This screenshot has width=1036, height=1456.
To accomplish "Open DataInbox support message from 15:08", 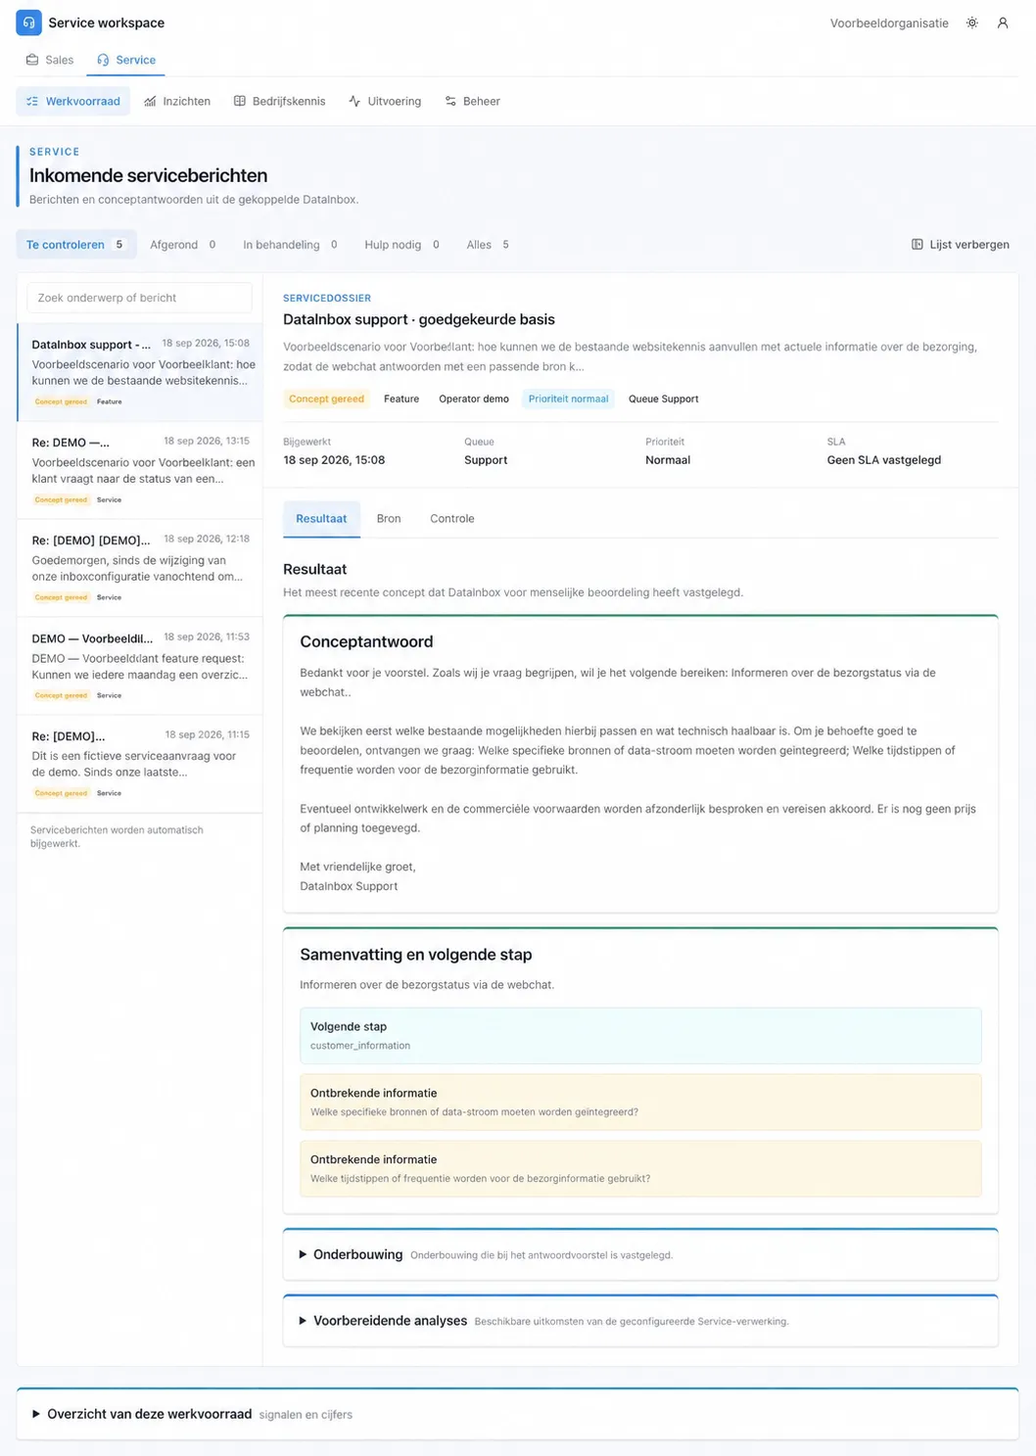I will 140,373.
